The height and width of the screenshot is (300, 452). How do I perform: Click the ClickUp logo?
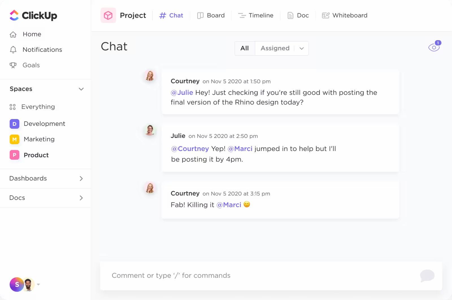33,16
